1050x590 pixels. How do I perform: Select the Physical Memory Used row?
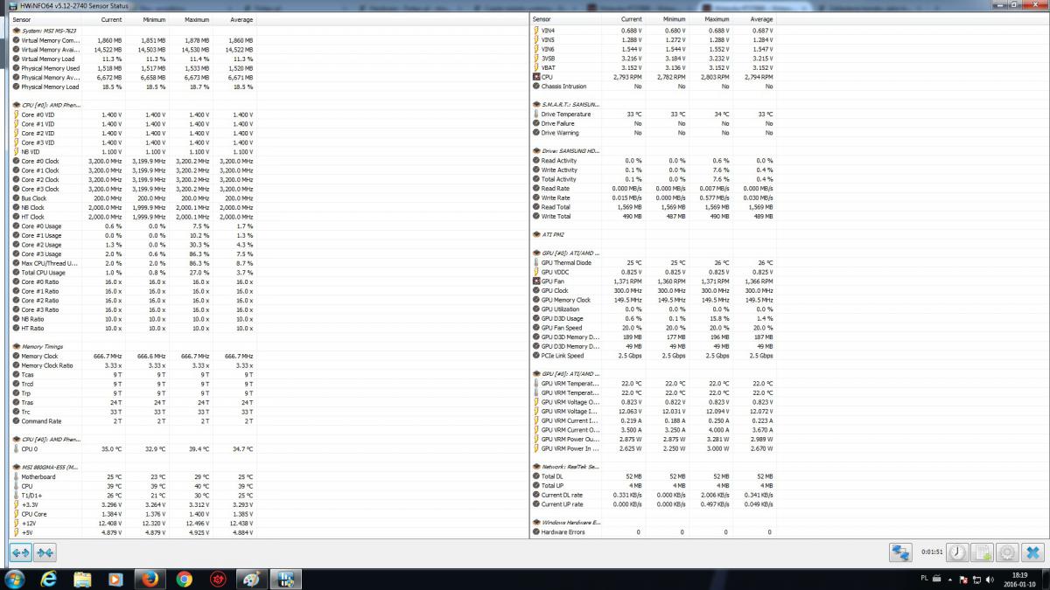[134, 68]
